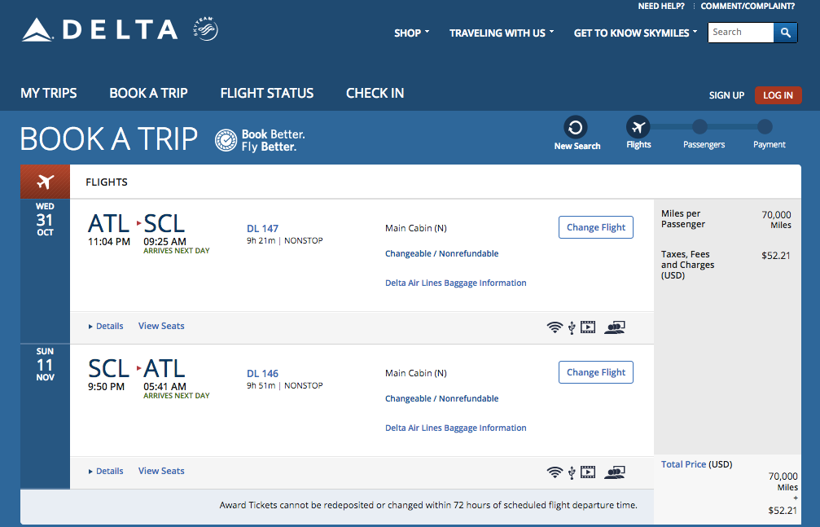This screenshot has height=527, width=820.
Task: Expand the Get to Know SkyMiles menu
Action: tap(636, 33)
